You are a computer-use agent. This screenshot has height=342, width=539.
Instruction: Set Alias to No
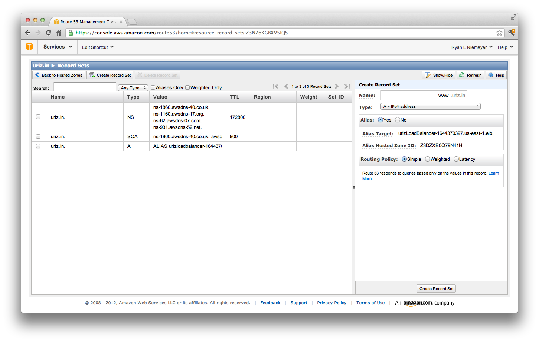pos(398,120)
